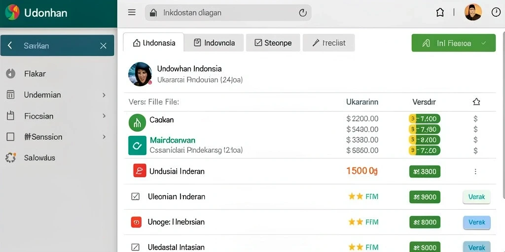
Task: Click the Udonhan logo icon
Action: 12,12
